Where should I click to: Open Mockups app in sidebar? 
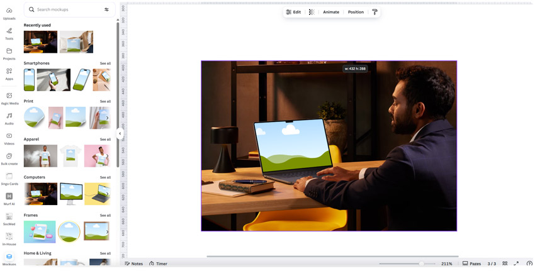(9, 259)
